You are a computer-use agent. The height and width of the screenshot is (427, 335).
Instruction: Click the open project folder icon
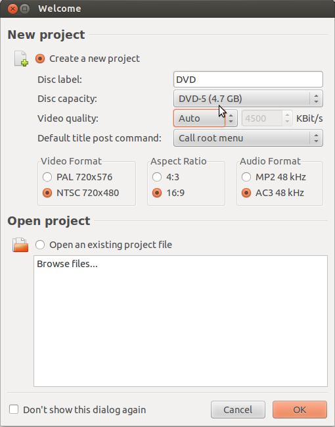20,245
